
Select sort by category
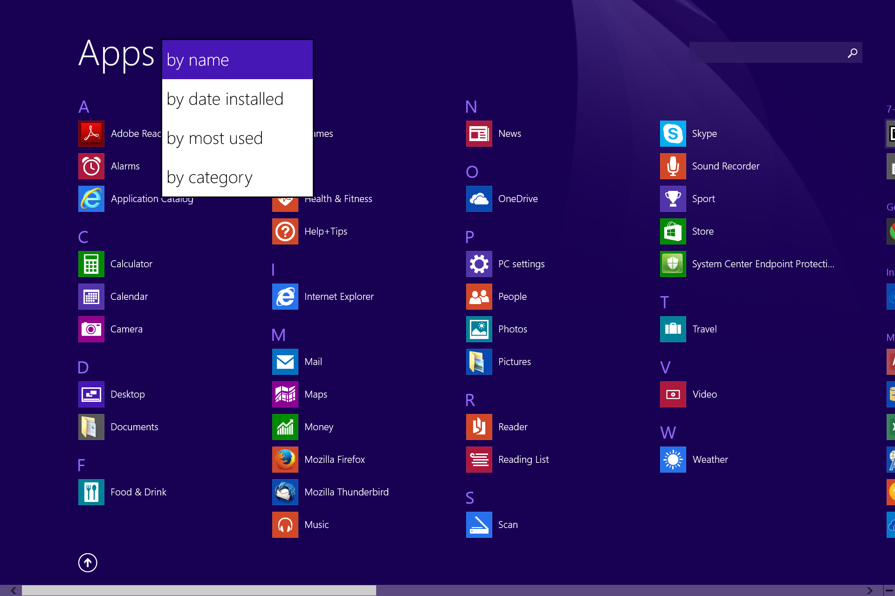[x=210, y=177]
